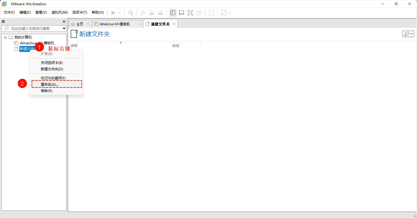
Task: Click the green power on play button
Action: pyautogui.click(x=114, y=13)
